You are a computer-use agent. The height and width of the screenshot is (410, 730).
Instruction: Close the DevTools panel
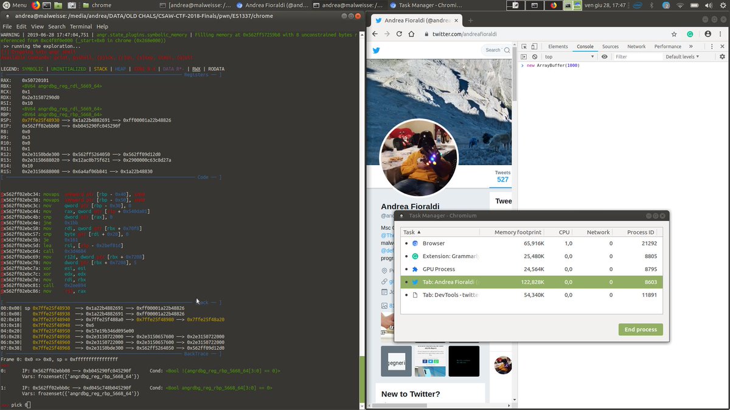pyautogui.click(x=722, y=46)
